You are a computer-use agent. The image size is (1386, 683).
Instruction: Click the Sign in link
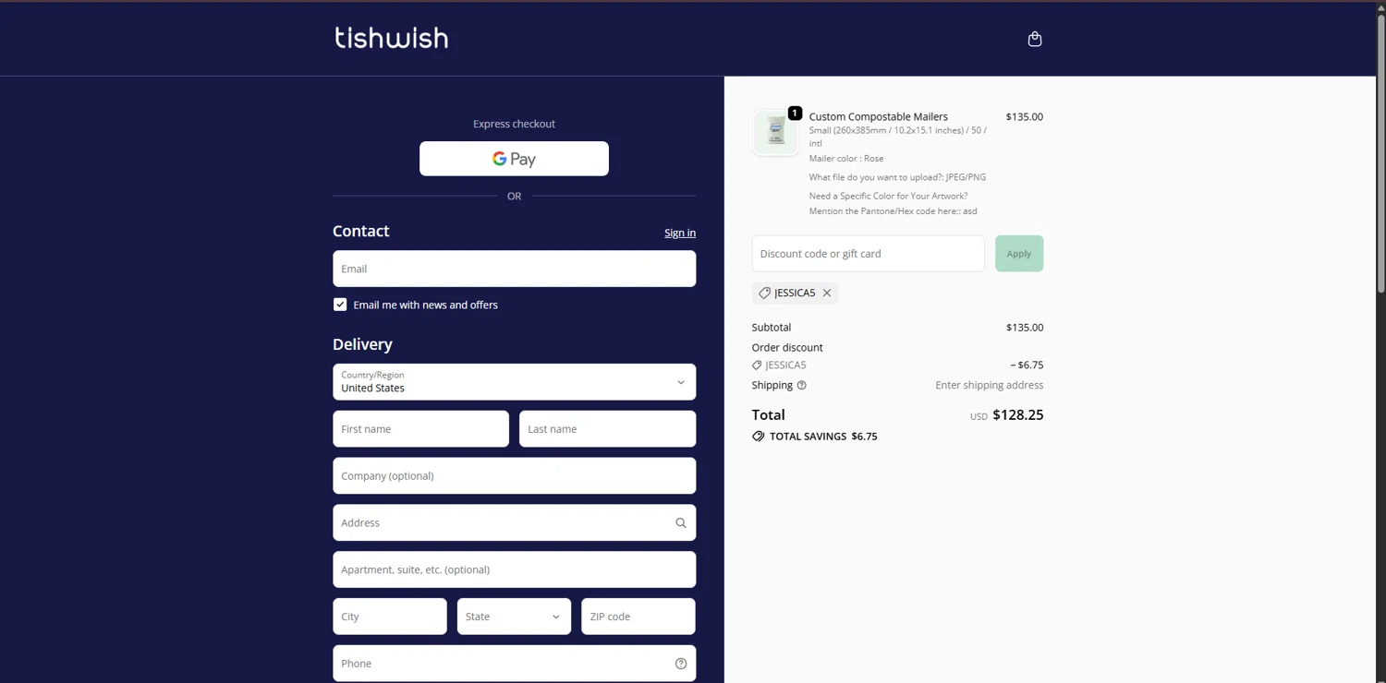tap(680, 233)
